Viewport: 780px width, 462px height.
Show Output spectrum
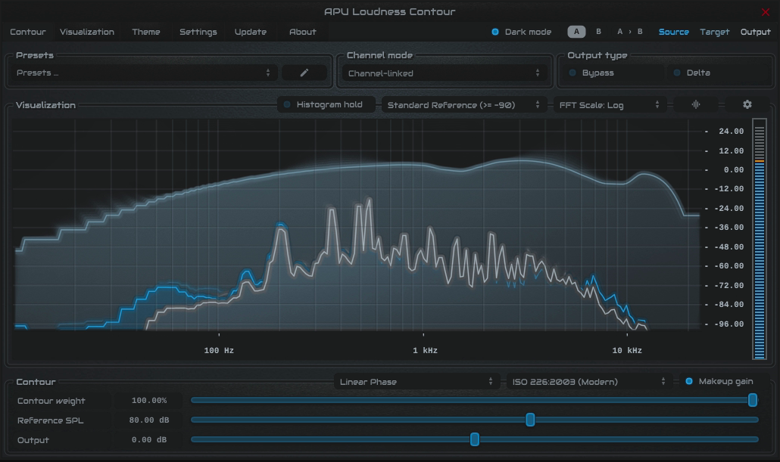click(x=755, y=32)
